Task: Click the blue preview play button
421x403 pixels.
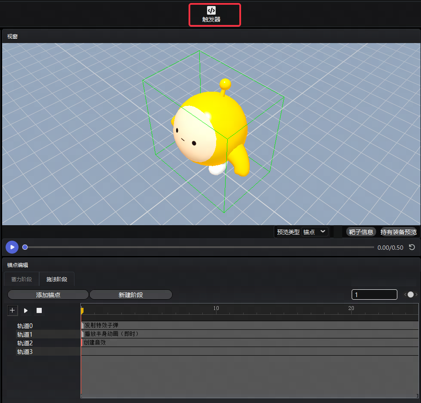Action: pos(12,247)
